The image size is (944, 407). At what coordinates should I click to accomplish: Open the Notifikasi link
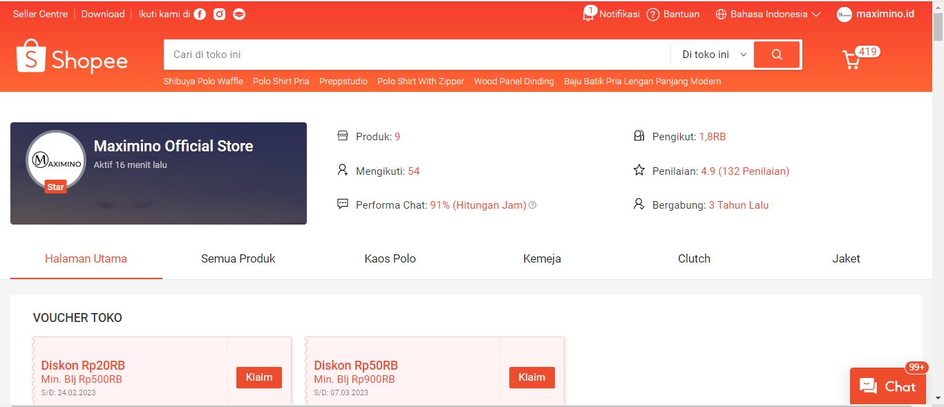(619, 15)
